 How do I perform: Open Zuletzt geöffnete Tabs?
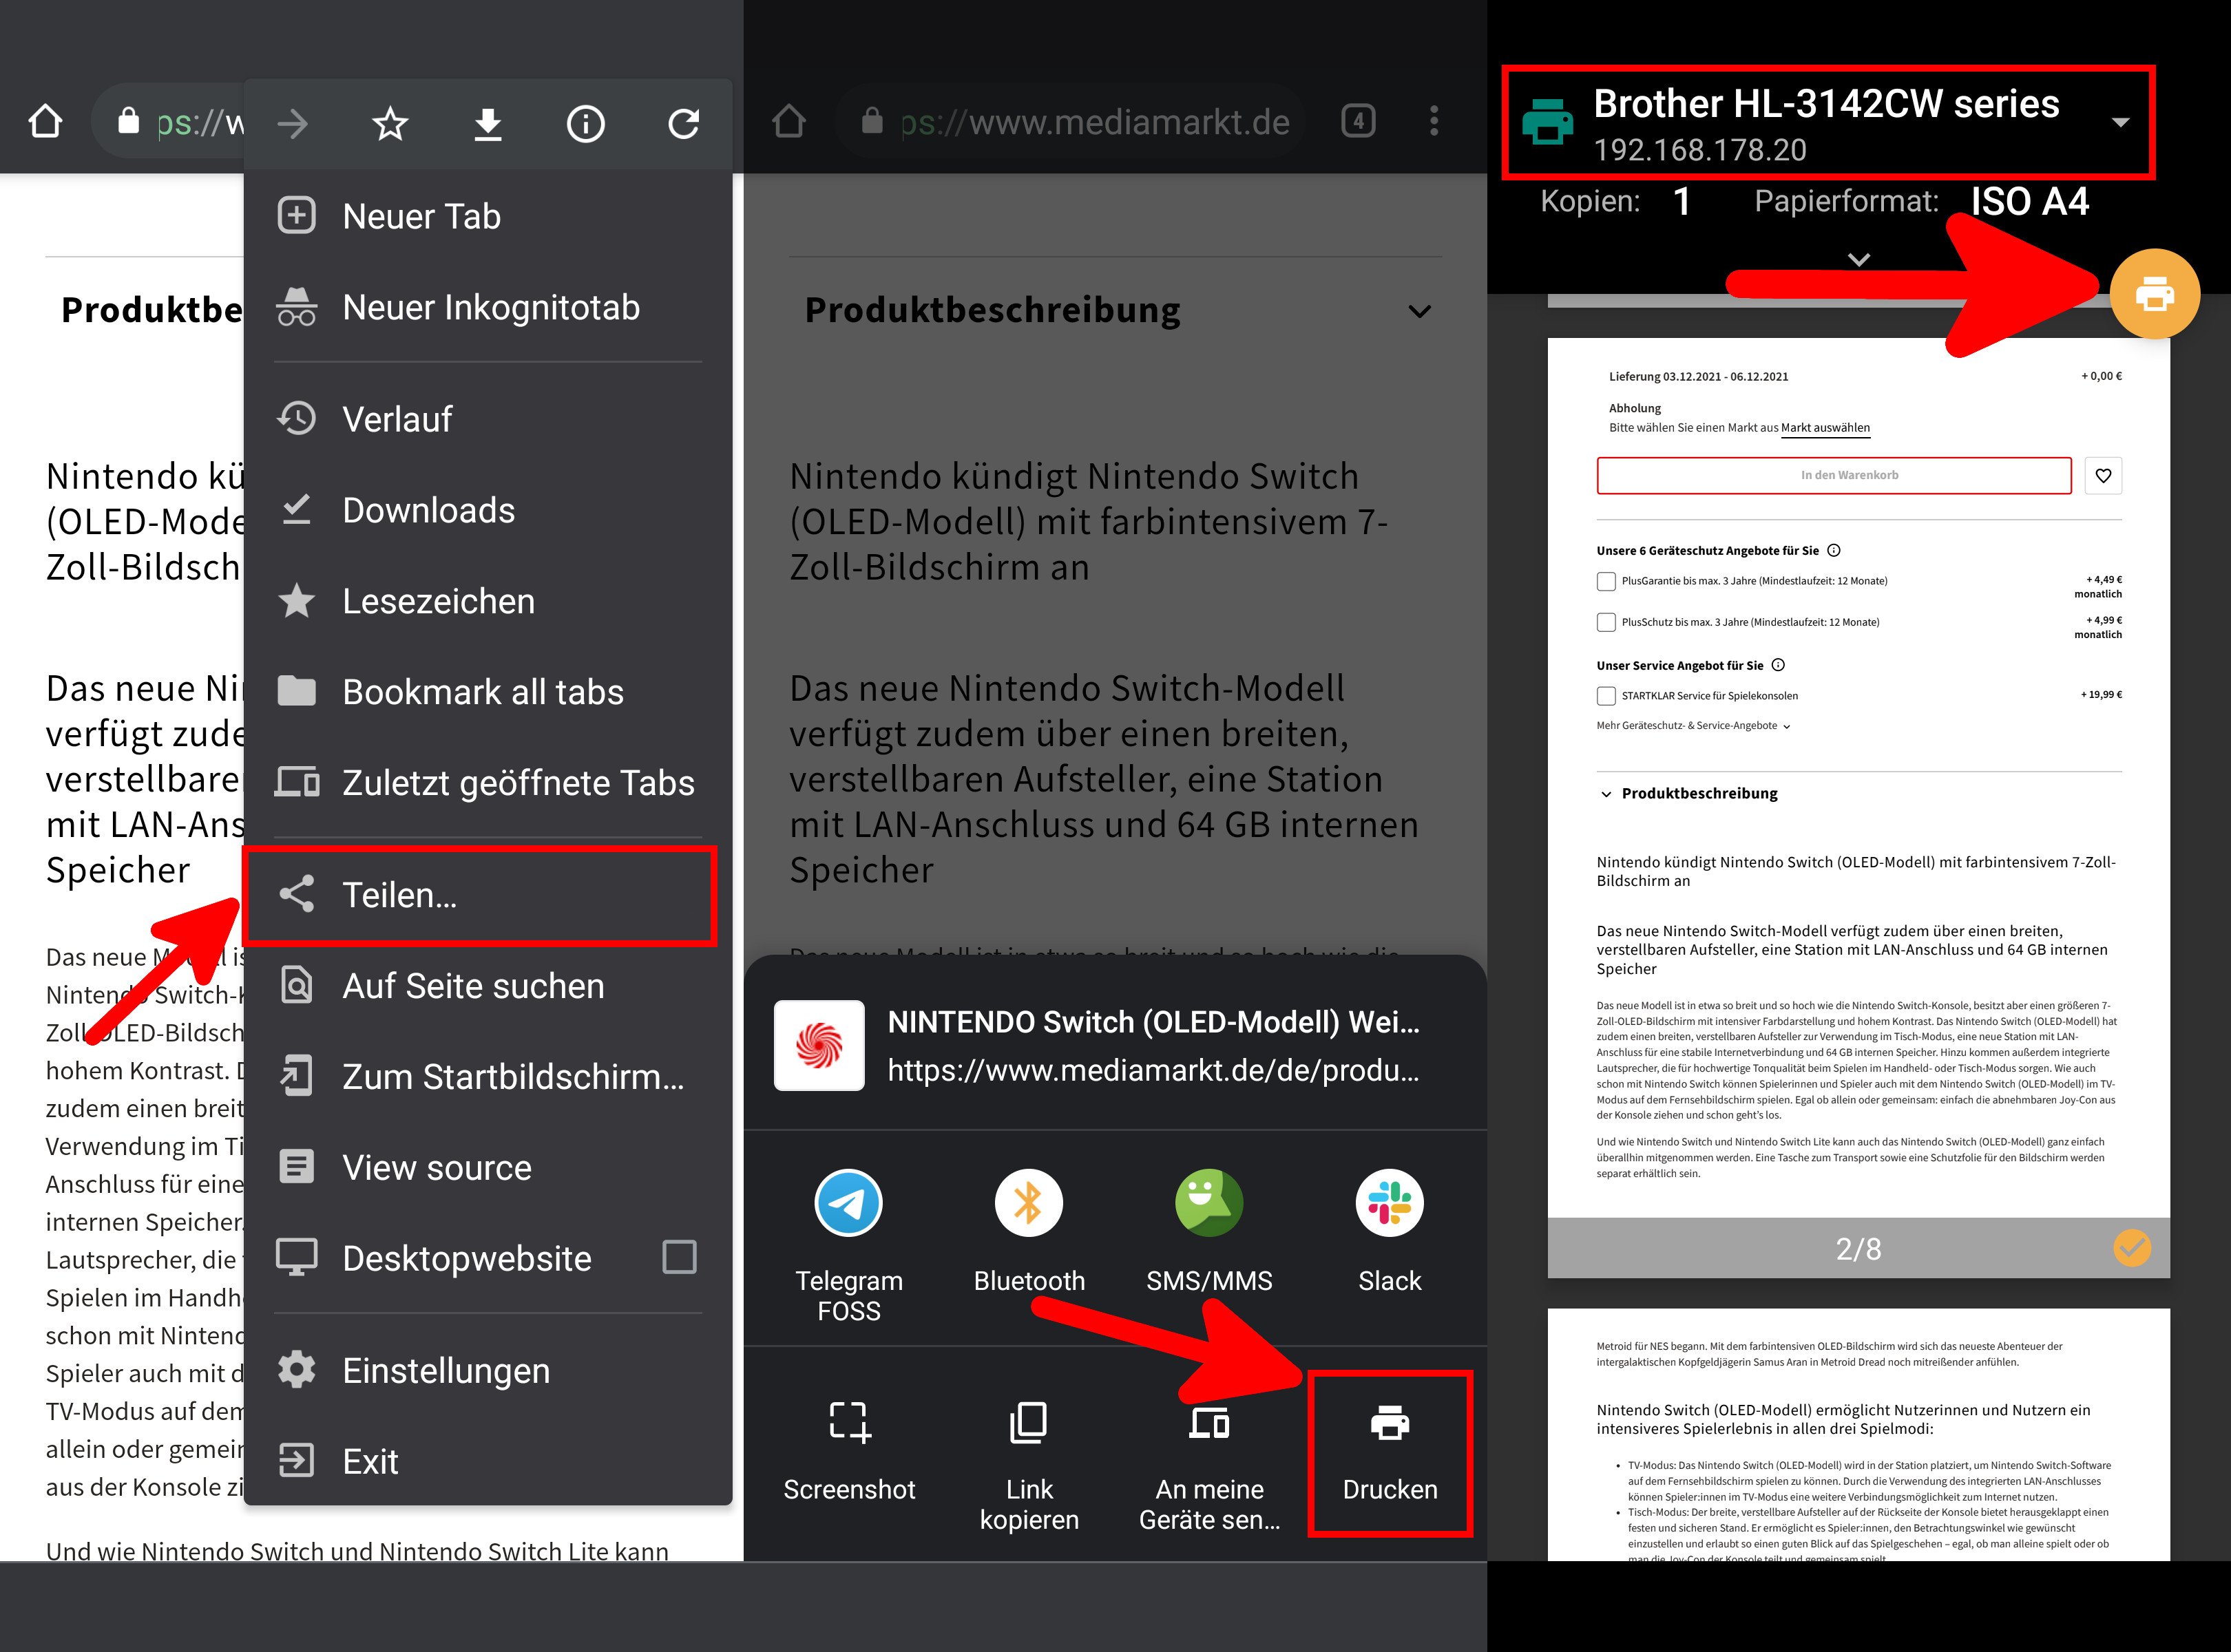tap(488, 783)
